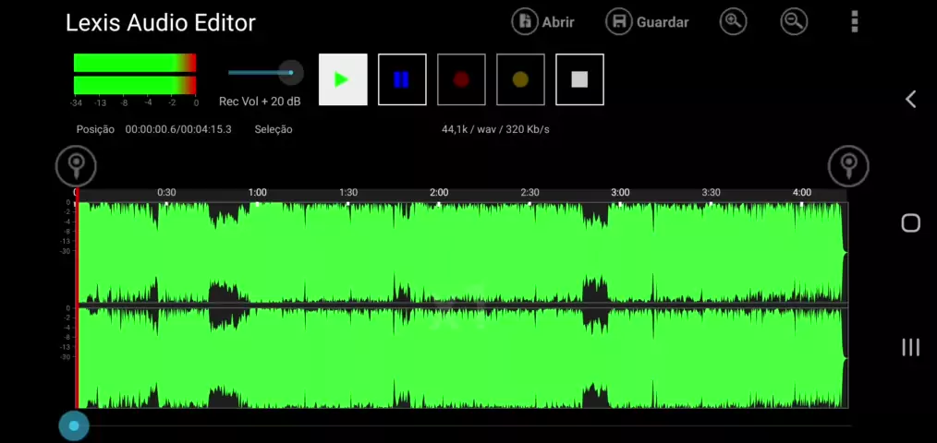This screenshot has width=937, height=443.
Task: Click the Lexis Audio Editor title
Action: coord(161,23)
